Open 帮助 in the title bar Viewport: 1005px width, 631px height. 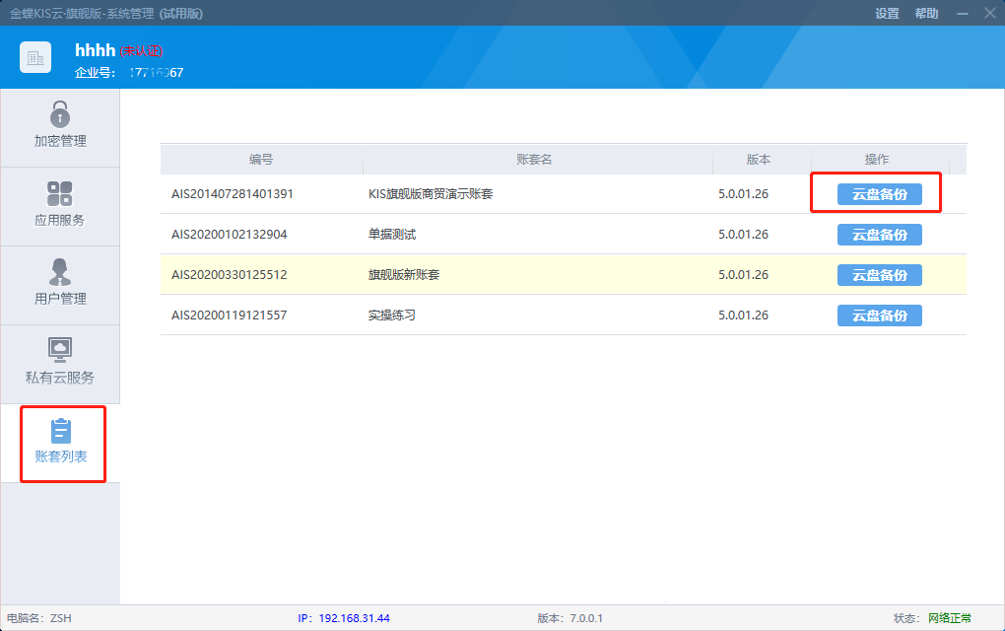pyautogui.click(x=926, y=14)
